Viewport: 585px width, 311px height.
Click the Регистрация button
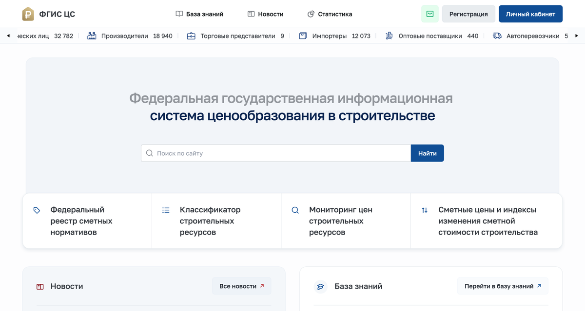(x=468, y=14)
